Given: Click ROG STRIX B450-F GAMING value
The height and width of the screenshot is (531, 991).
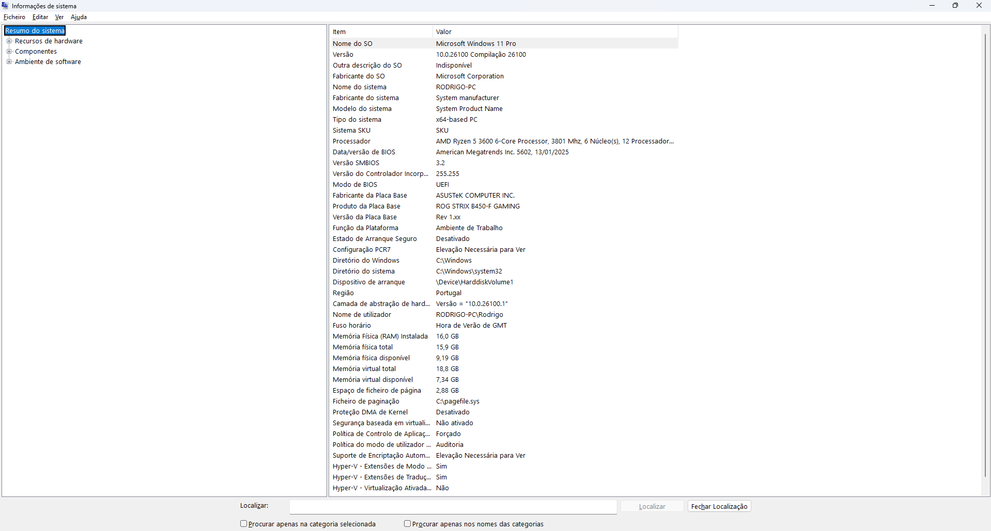Looking at the screenshot, I should [x=478, y=206].
